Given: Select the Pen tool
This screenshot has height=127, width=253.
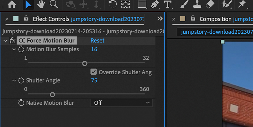Looking at the screenshot, I should [155, 4].
